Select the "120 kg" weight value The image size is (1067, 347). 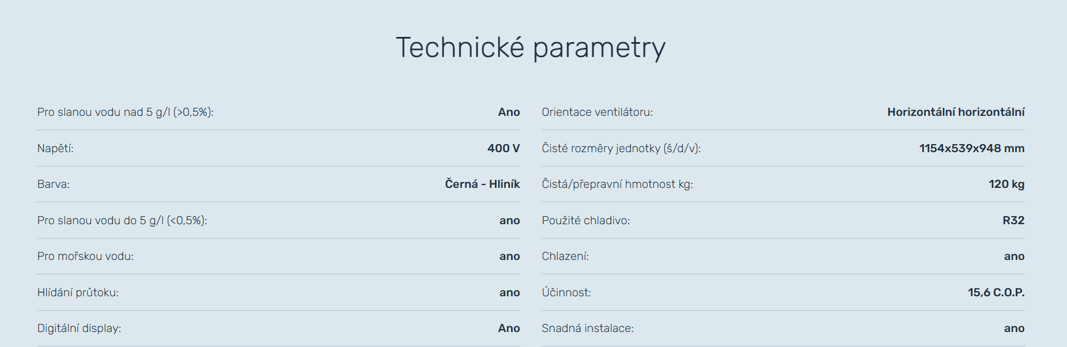(x=1006, y=184)
